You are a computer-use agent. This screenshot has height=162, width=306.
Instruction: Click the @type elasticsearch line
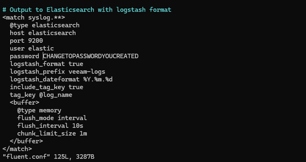click(x=45, y=25)
